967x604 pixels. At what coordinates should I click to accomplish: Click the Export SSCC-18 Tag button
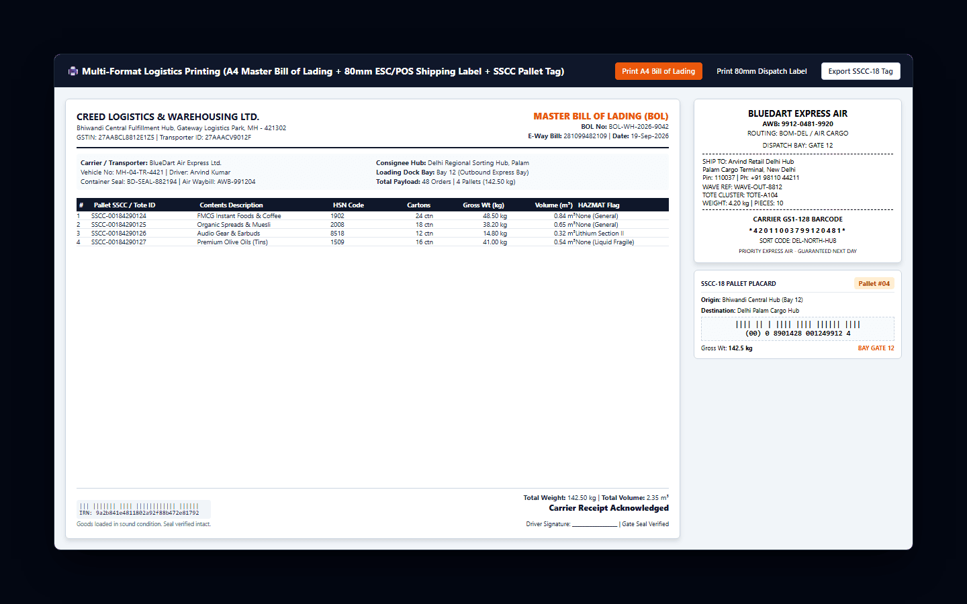coord(860,71)
